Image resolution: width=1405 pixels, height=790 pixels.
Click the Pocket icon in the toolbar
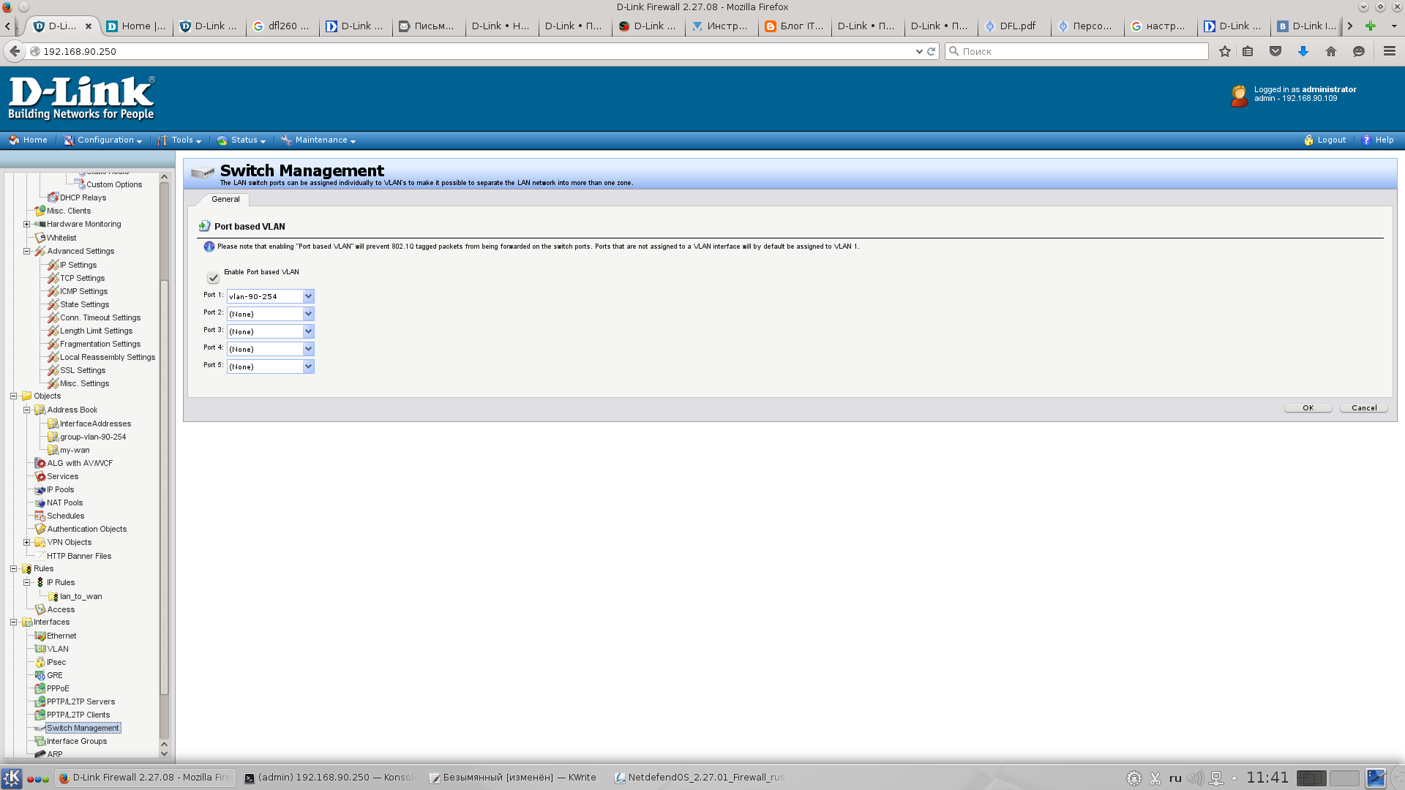(1275, 51)
